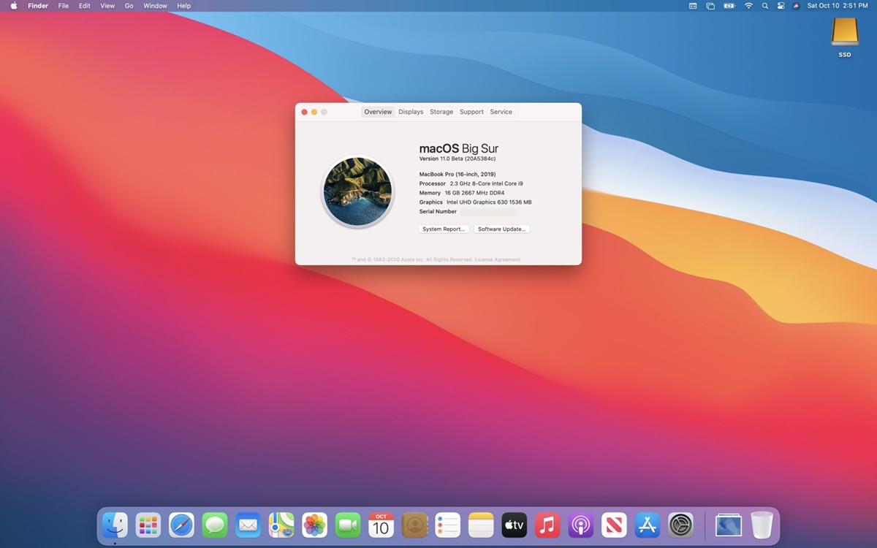Viewport: 877px width, 548px height.
Task: Click the Spotlight search icon
Action: [765, 6]
